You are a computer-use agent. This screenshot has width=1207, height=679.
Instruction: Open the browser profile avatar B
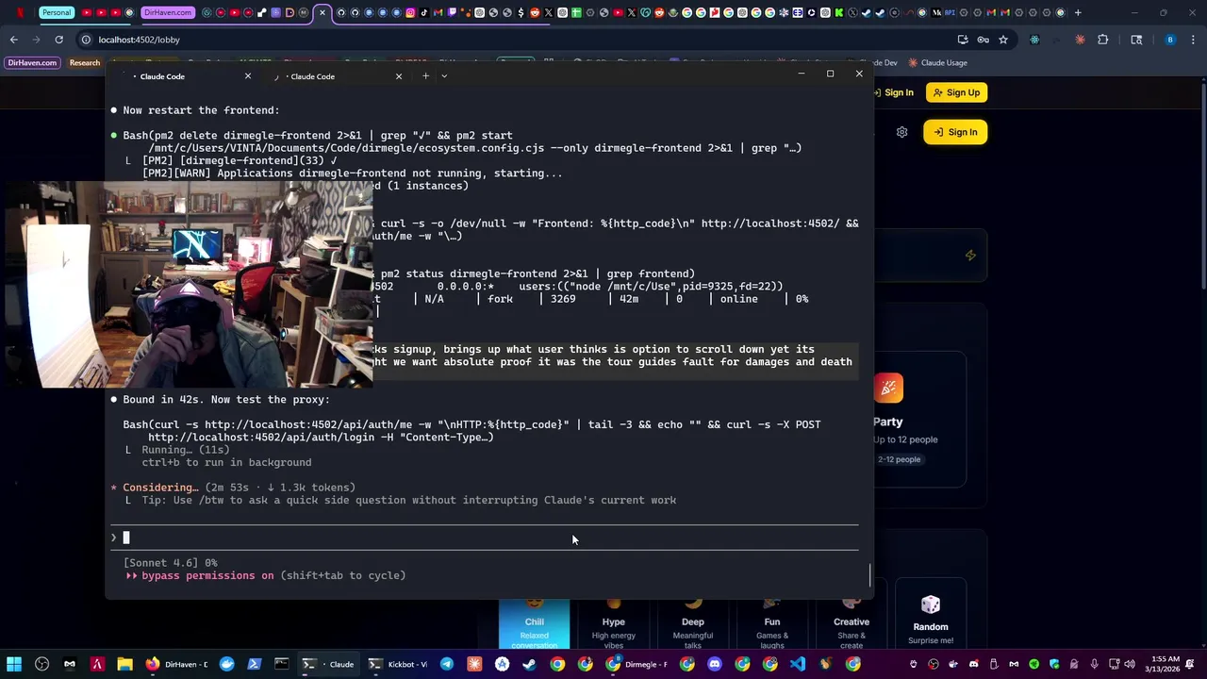[1170, 40]
